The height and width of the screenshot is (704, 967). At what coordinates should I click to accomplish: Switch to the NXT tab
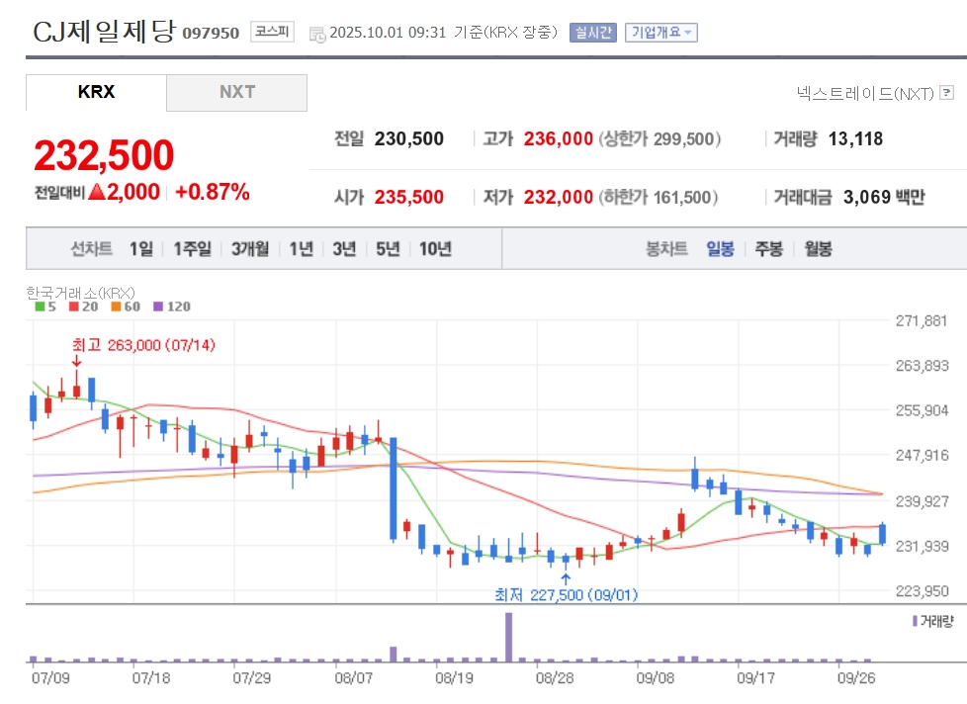(x=237, y=93)
